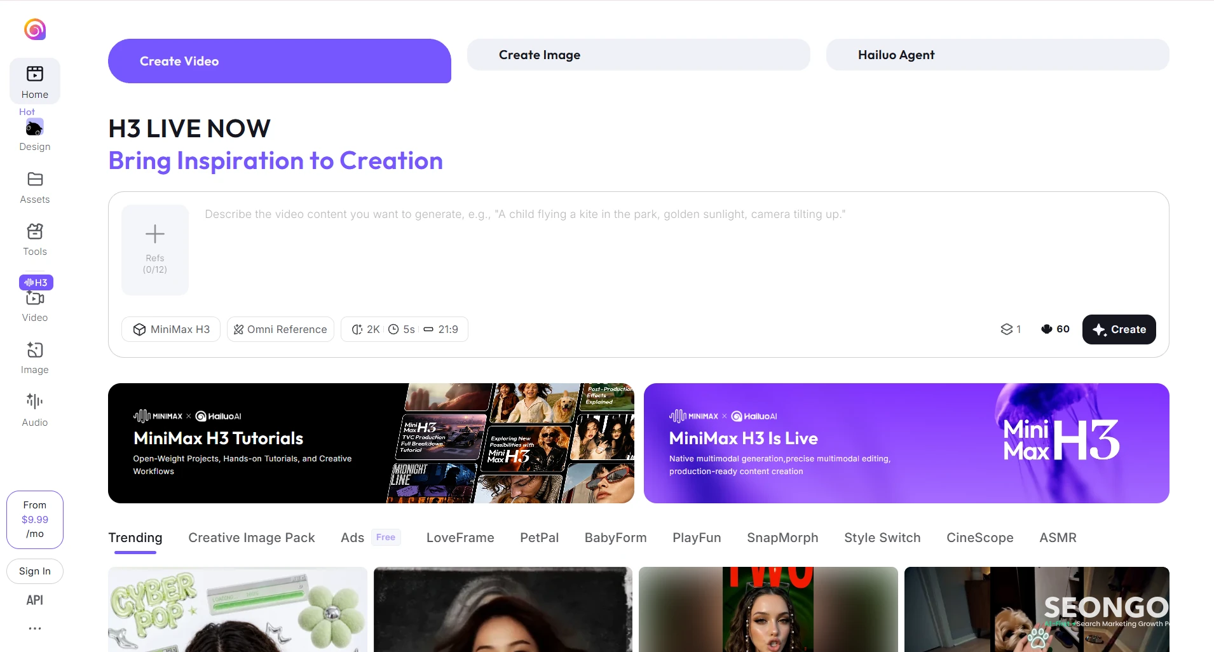Select the Create Video tab

(280, 61)
